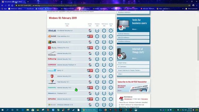Click the Avast logo in the table
This screenshot has height=112, width=199.
(52, 36)
